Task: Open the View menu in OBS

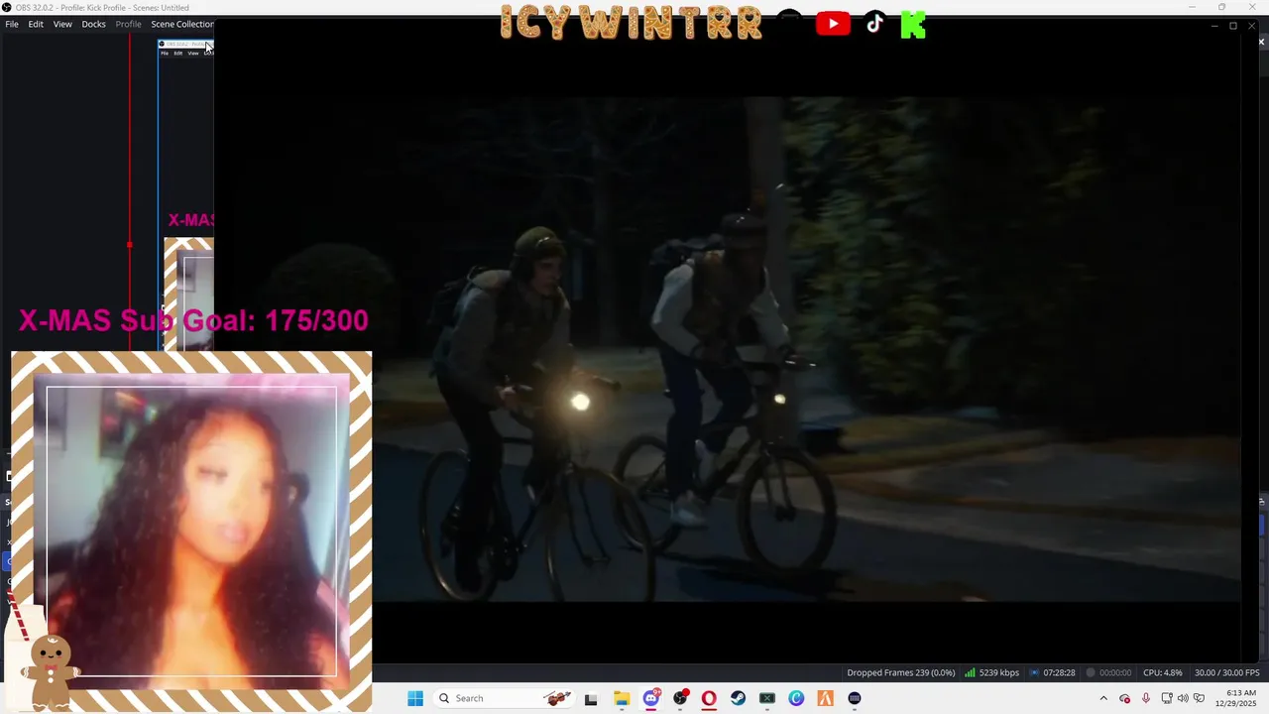Action: [x=62, y=24]
